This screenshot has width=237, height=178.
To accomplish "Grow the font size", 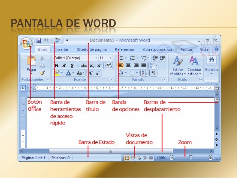I will [x=90, y=73].
